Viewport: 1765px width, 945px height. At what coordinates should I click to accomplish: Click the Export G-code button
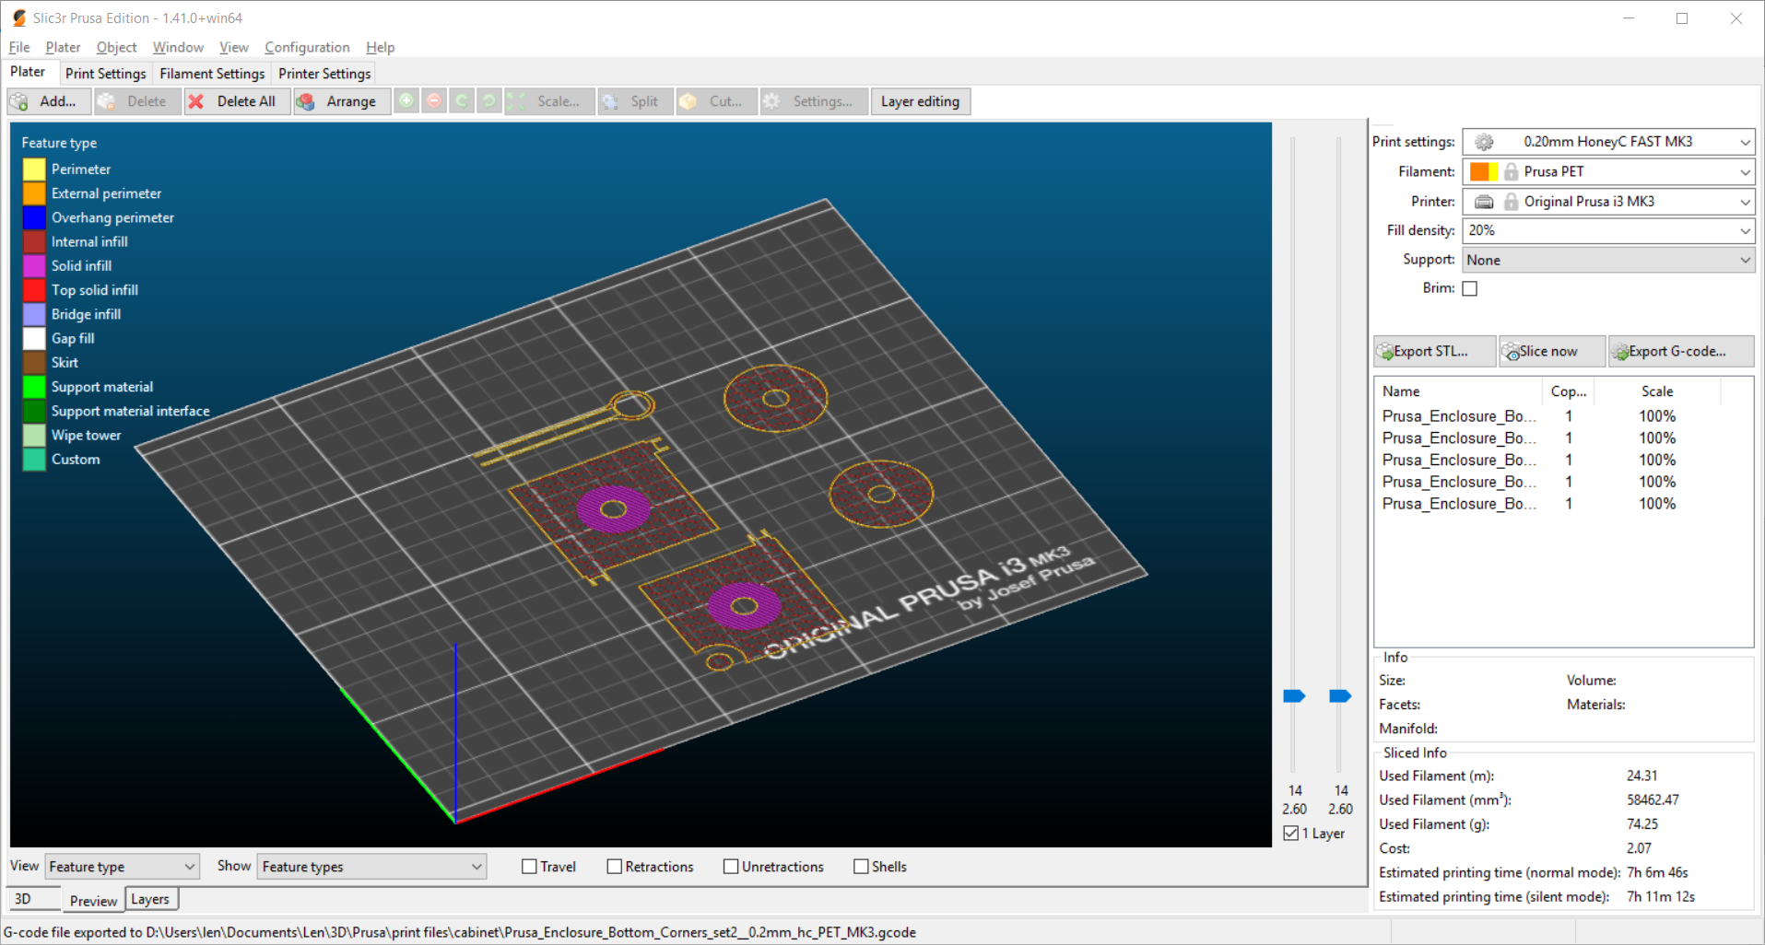[1680, 351]
